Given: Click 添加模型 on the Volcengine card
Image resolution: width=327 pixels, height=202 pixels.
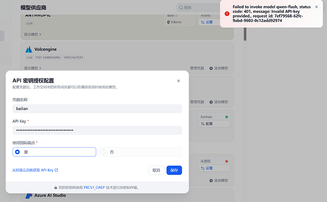Looking at the screenshot, I should (218, 68).
